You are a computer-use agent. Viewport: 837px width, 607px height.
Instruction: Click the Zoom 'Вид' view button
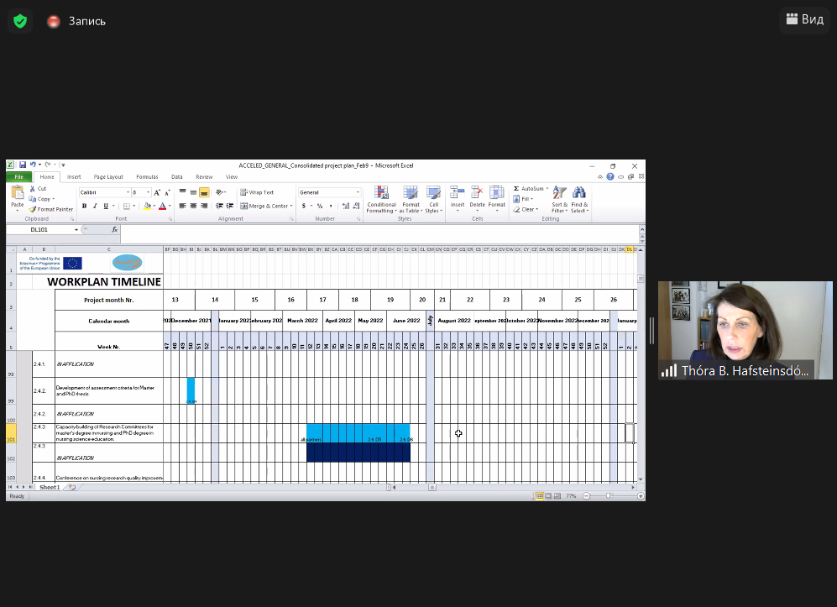(x=804, y=19)
